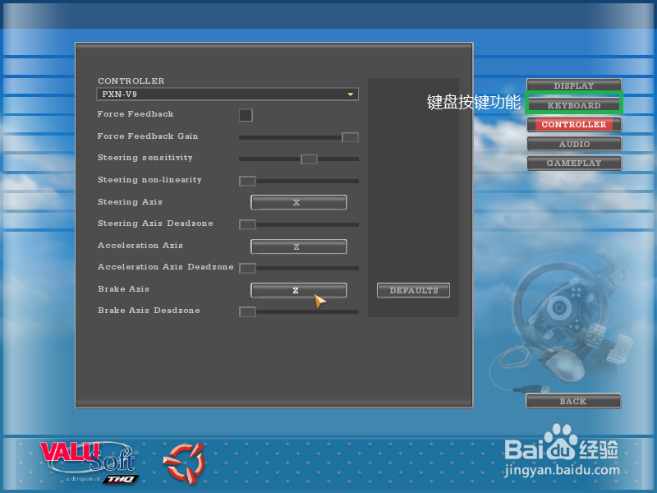This screenshot has width=657, height=493.
Task: Reset settings with the DEFAULTS button
Action: 414,290
